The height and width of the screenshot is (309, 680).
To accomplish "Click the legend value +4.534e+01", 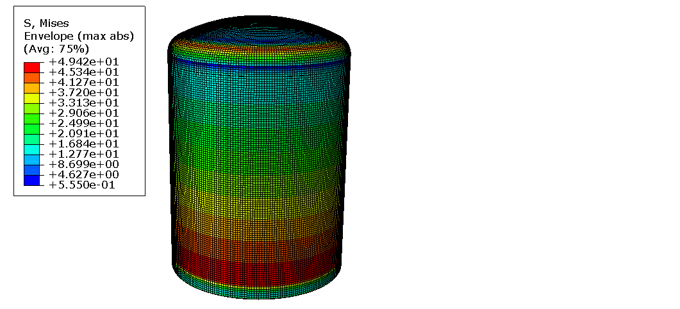I will pos(84,72).
